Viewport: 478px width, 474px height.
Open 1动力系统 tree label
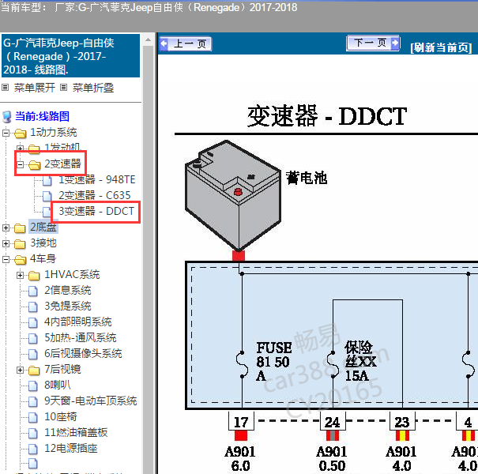coord(54,132)
